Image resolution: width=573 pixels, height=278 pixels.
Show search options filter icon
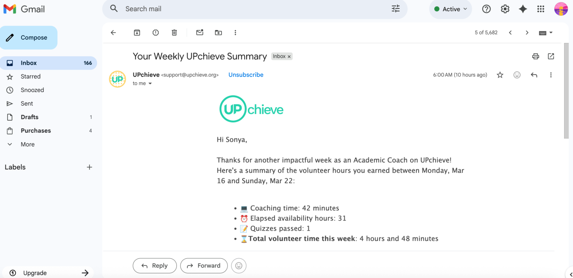396,8
